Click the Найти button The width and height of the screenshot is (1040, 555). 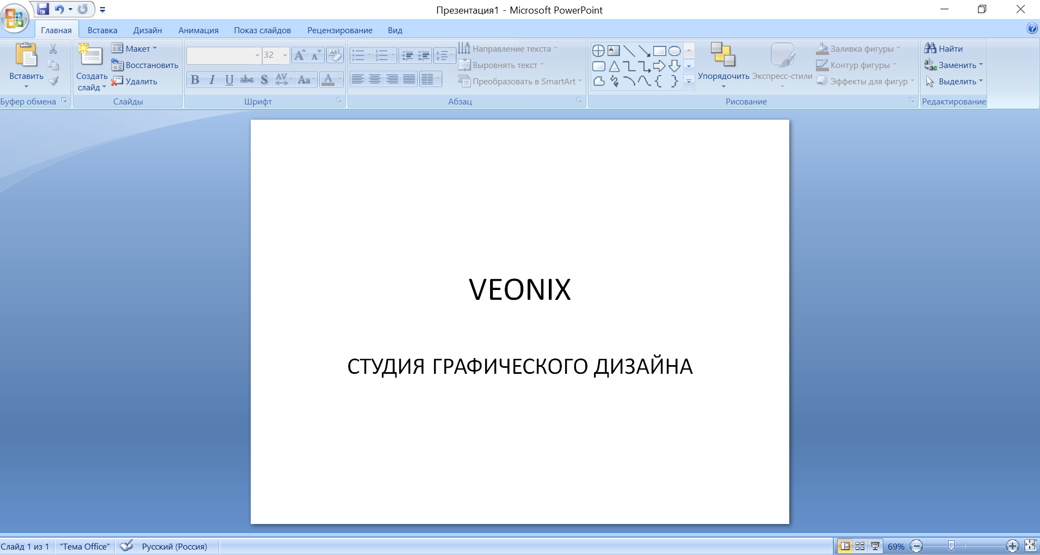pos(944,48)
